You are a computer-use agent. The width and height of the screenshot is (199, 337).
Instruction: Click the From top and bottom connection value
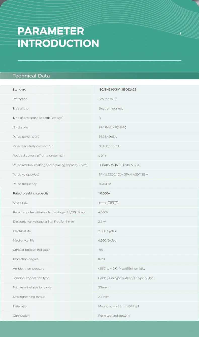114,316
